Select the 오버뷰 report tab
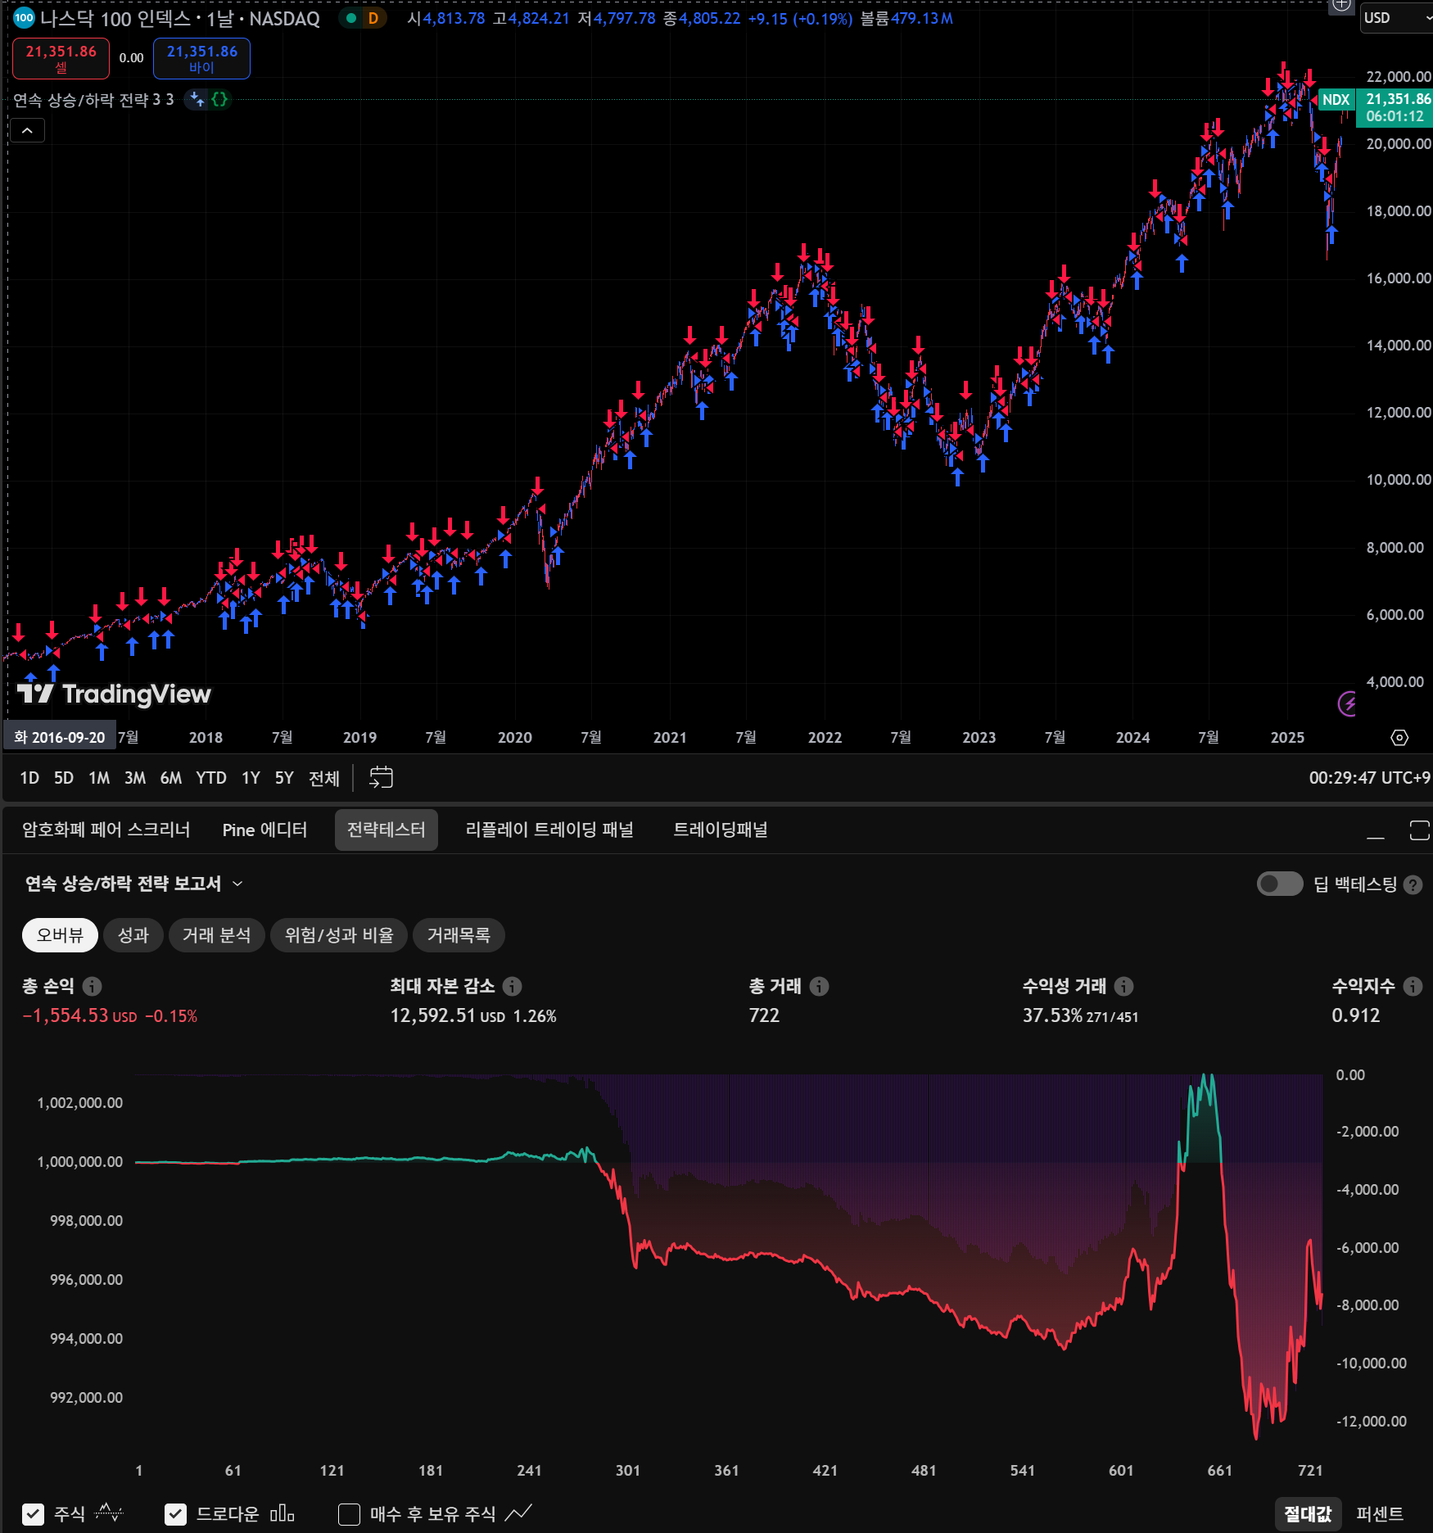This screenshot has width=1433, height=1533. (x=60, y=935)
